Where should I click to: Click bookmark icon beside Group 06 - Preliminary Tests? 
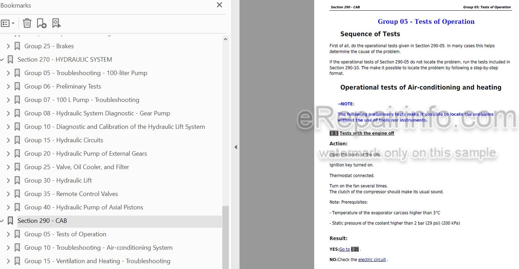17,86
